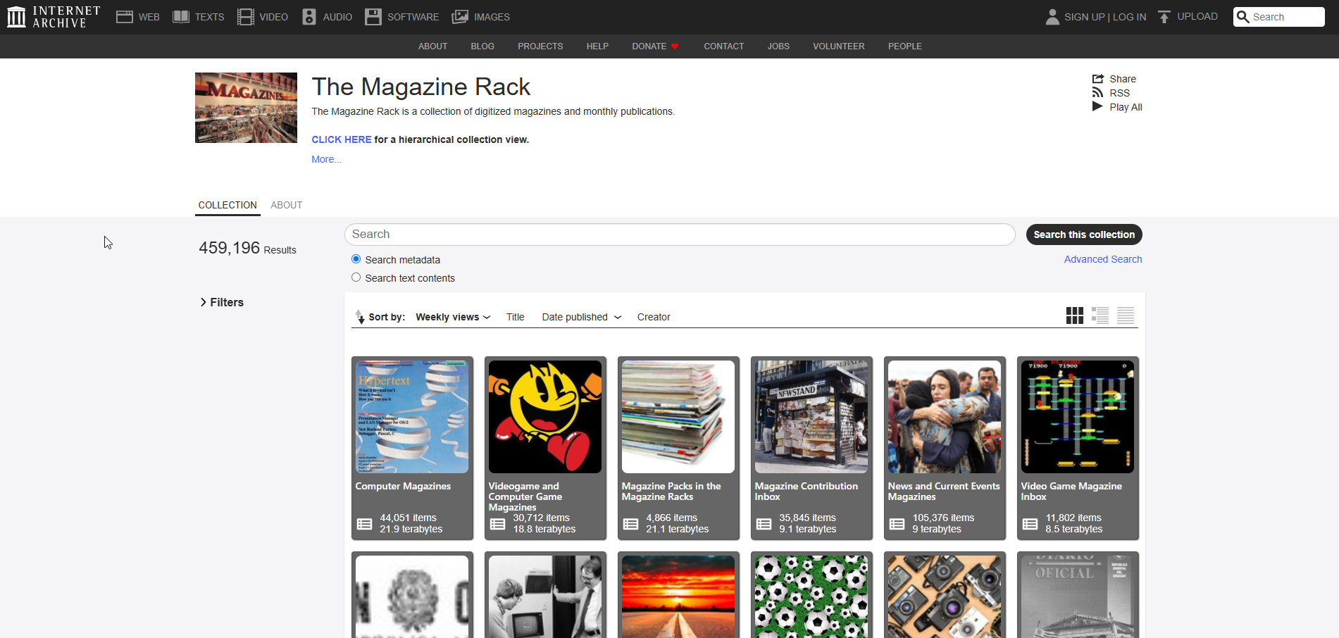Open HELP in the top navigation
1339x638 pixels.
597,46
